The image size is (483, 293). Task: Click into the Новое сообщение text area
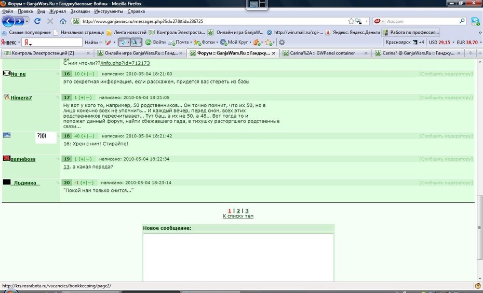click(238, 257)
